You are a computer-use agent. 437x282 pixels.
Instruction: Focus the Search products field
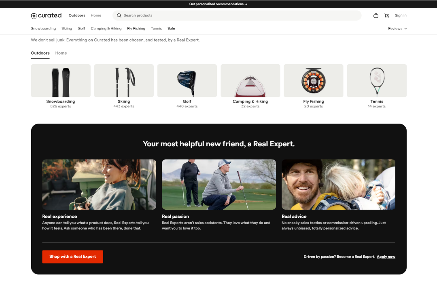point(239,15)
